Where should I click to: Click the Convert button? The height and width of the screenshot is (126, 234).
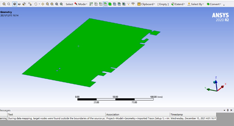click(214, 4)
